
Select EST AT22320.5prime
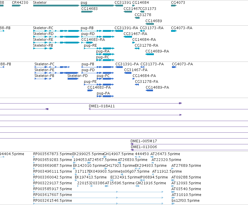coord(166,160)
